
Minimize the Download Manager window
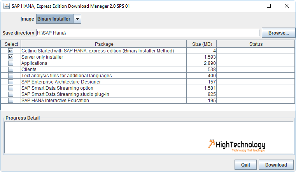coord(251,6)
